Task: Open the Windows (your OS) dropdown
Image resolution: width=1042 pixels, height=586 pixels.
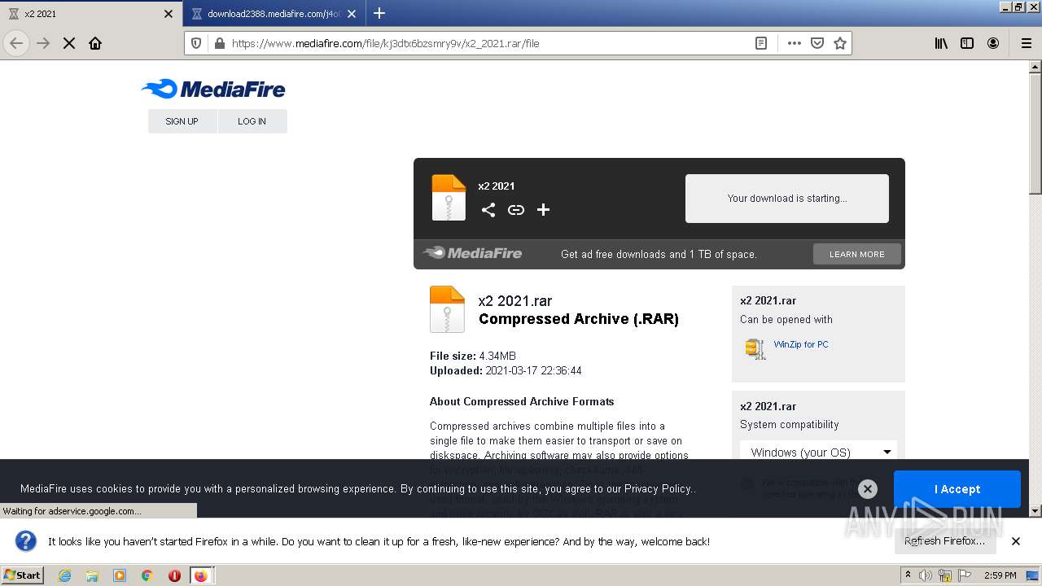Action: click(x=819, y=452)
